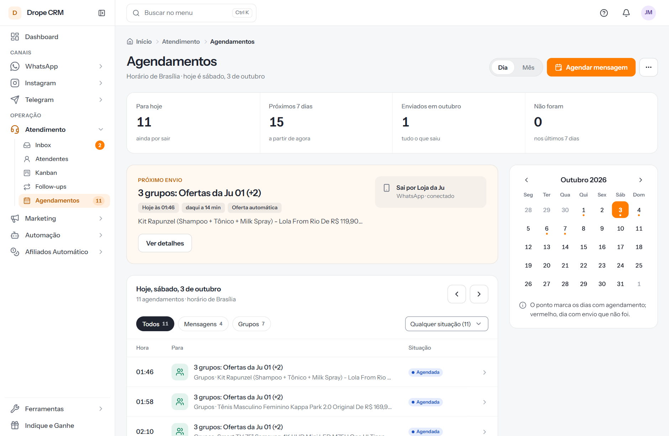669x436 pixels.
Task: Focus the Buscar no menu search field
Action: [x=191, y=13]
